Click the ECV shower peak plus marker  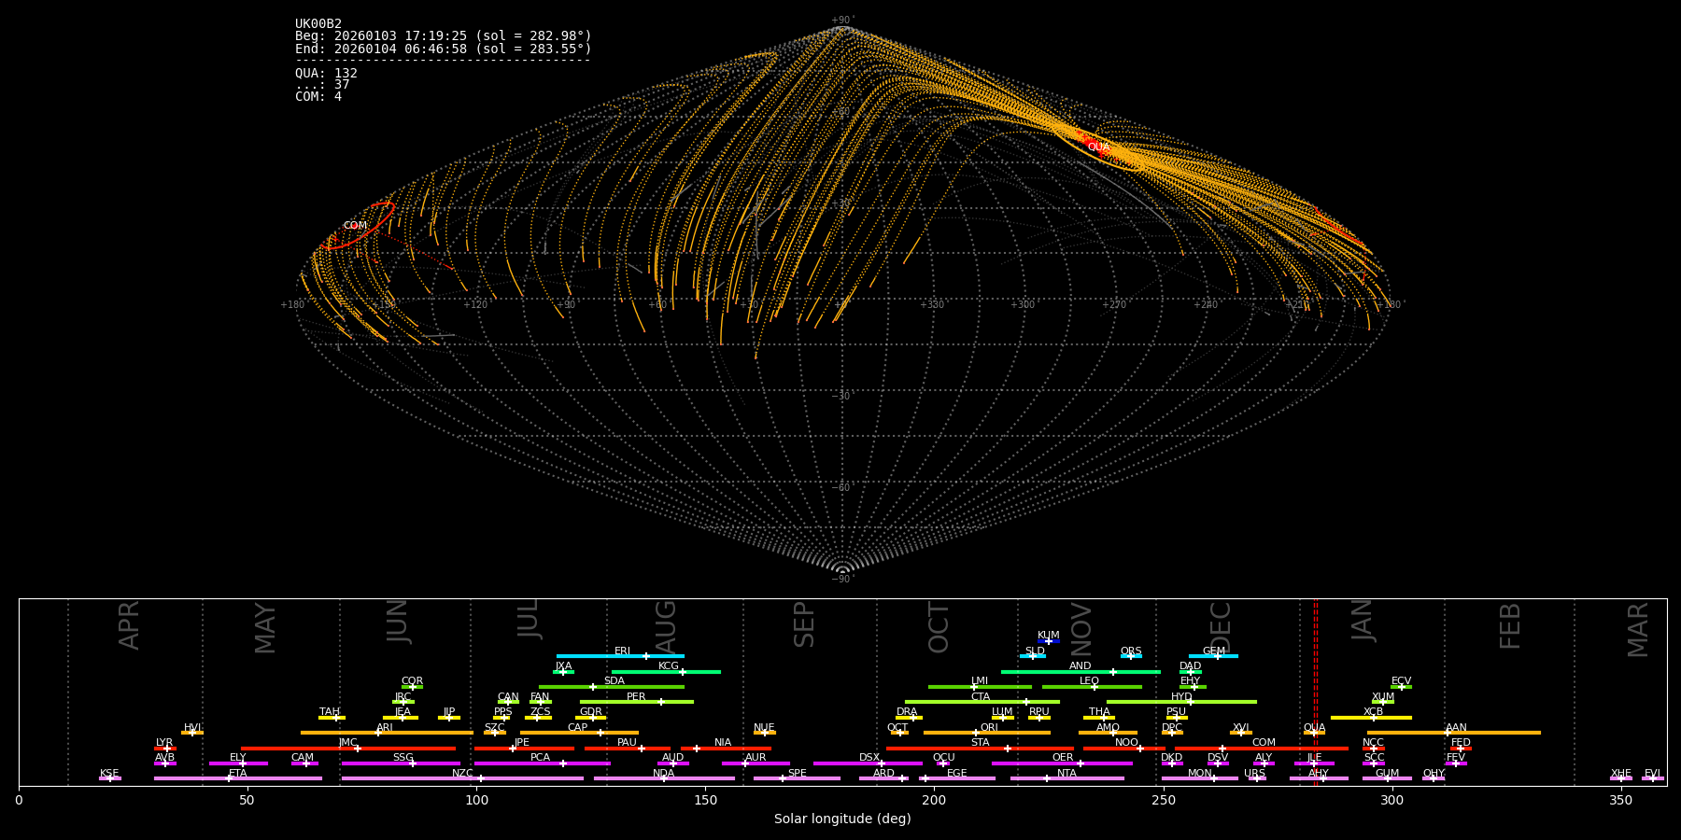point(1401,687)
